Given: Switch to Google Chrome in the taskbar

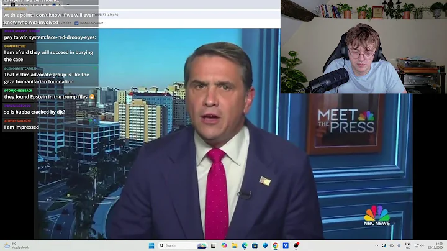Looking at the screenshot, I should pos(276,245).
